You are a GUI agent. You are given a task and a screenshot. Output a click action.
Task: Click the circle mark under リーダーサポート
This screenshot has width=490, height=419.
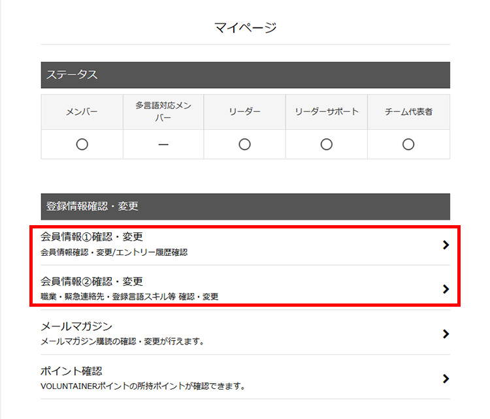327,144
